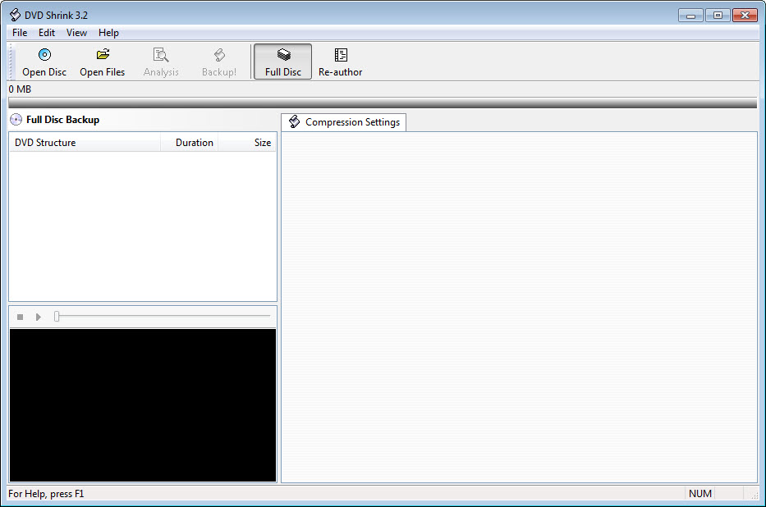
Task: Stop preview playback
Action: (20, 317)
